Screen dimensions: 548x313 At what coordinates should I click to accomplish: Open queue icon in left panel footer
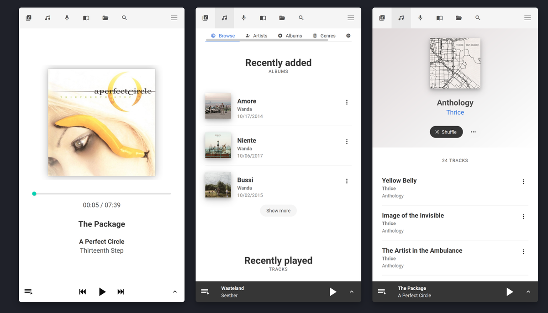click(x=28, y=292)
